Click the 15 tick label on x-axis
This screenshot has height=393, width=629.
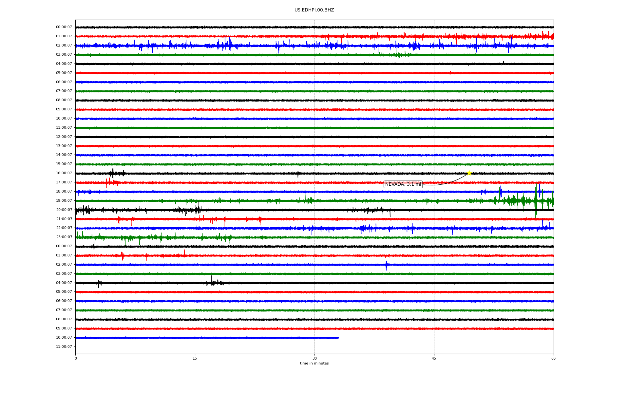(x=195, y=358)
